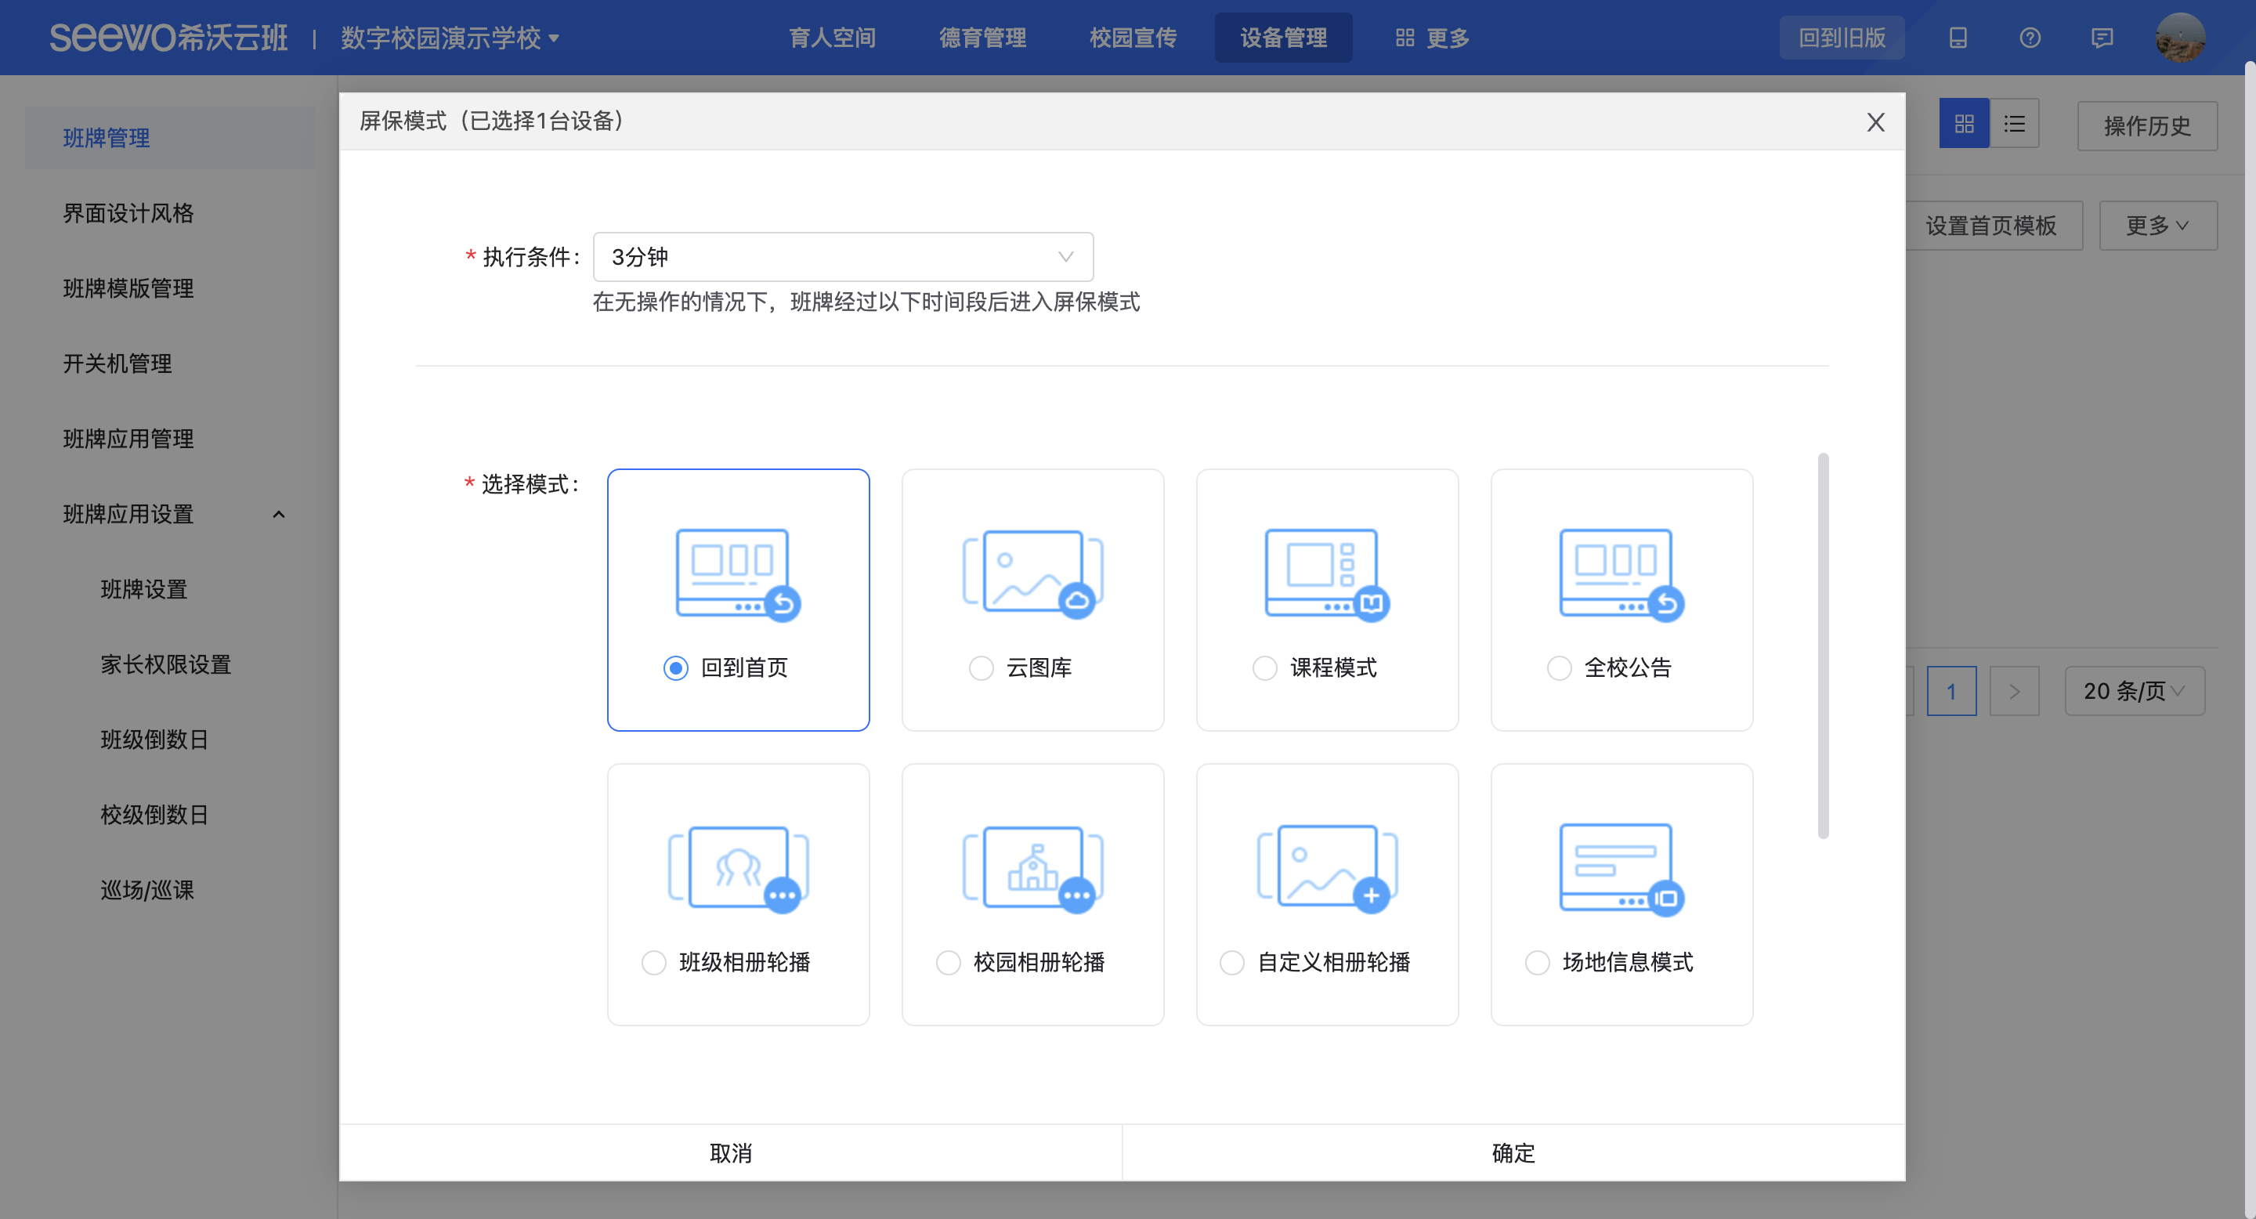Open the 执行条件 3分钟 dropdown

click(x=844, y=257)
